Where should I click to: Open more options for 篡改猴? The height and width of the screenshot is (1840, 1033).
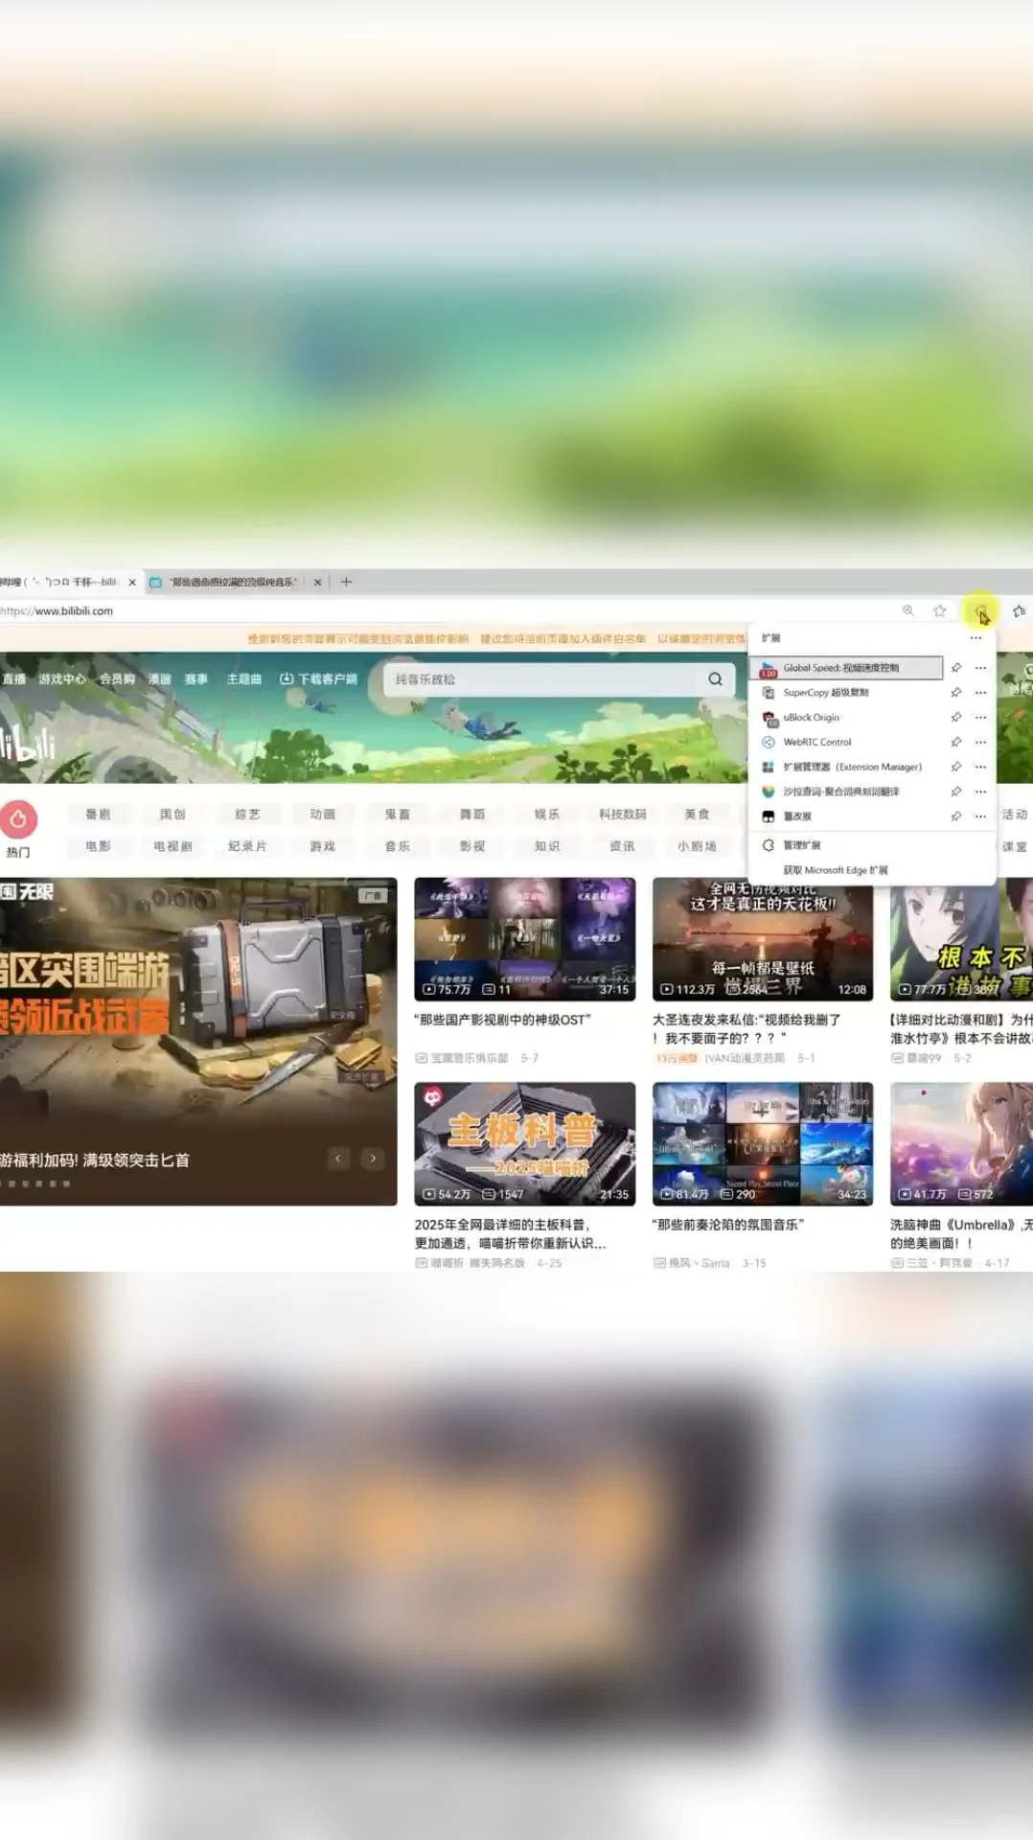(980, 816)
